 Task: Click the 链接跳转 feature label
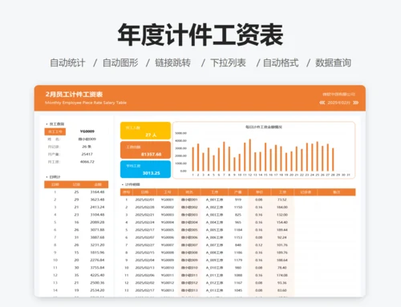pyautogui.click(x=172, y=63)
